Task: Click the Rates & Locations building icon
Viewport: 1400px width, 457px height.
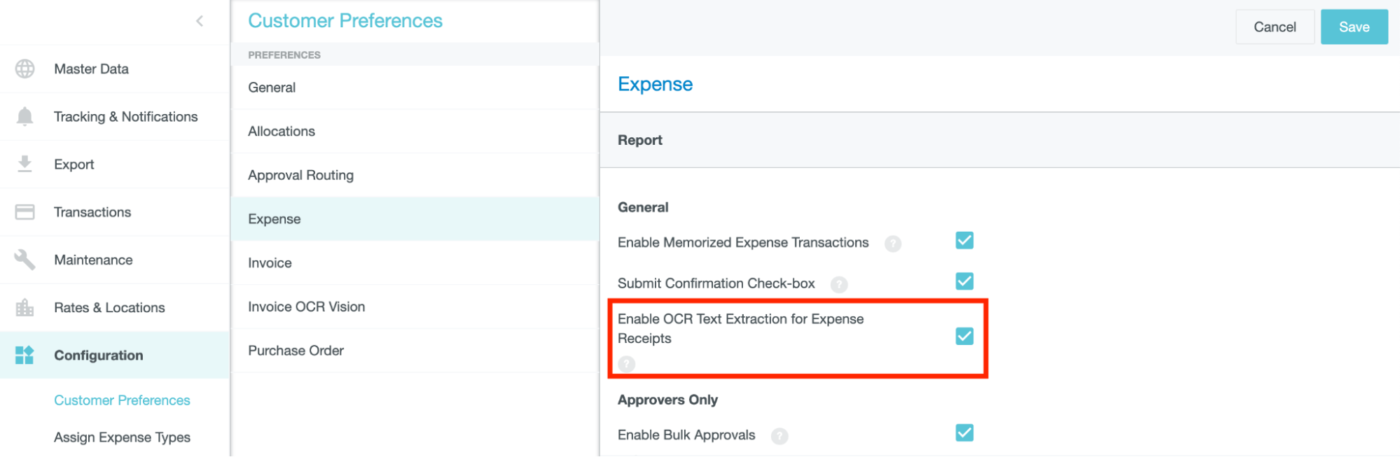Action: pos(25,307)
